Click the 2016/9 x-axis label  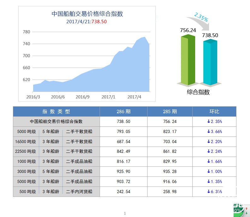coord(83,97)
